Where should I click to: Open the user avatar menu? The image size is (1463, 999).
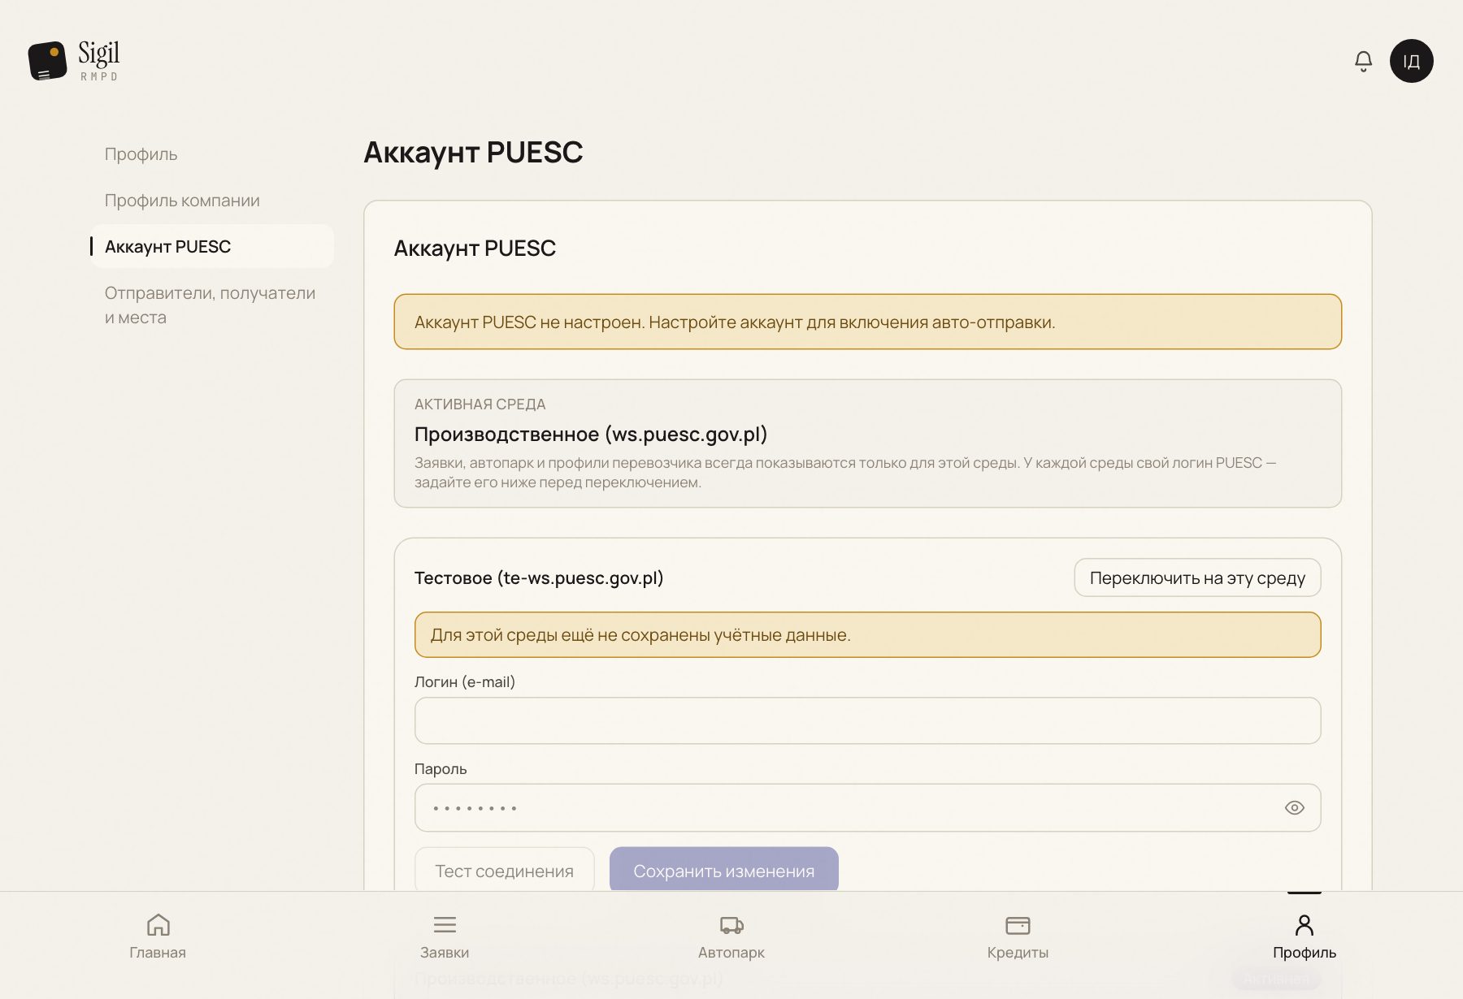[1411, 61]
